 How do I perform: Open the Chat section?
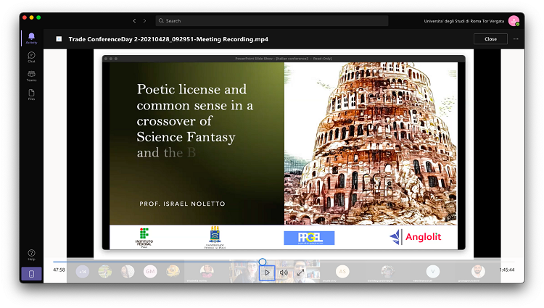pos(31,57)
